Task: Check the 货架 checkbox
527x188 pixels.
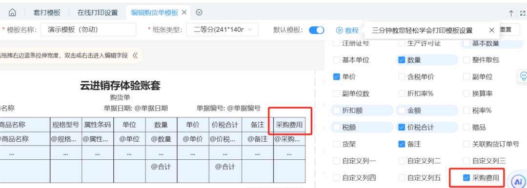Action: coord(336,144)
